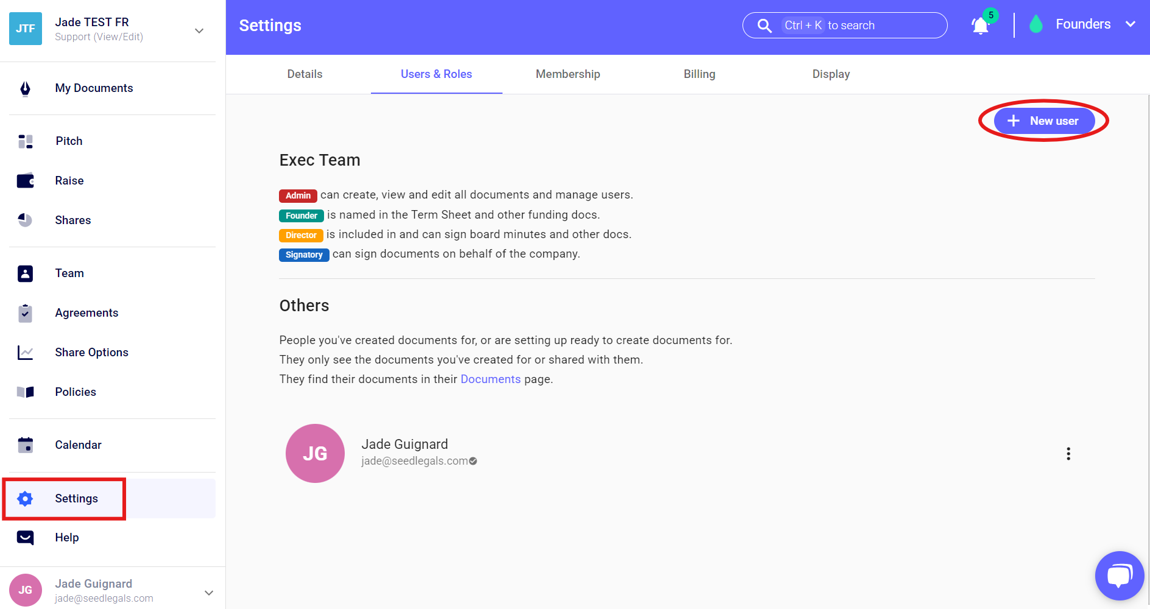The height and width of the screenshot is (609, 1150).
Task: Open the Display tab
Action: pyautogui.click(x=831, y=74)
